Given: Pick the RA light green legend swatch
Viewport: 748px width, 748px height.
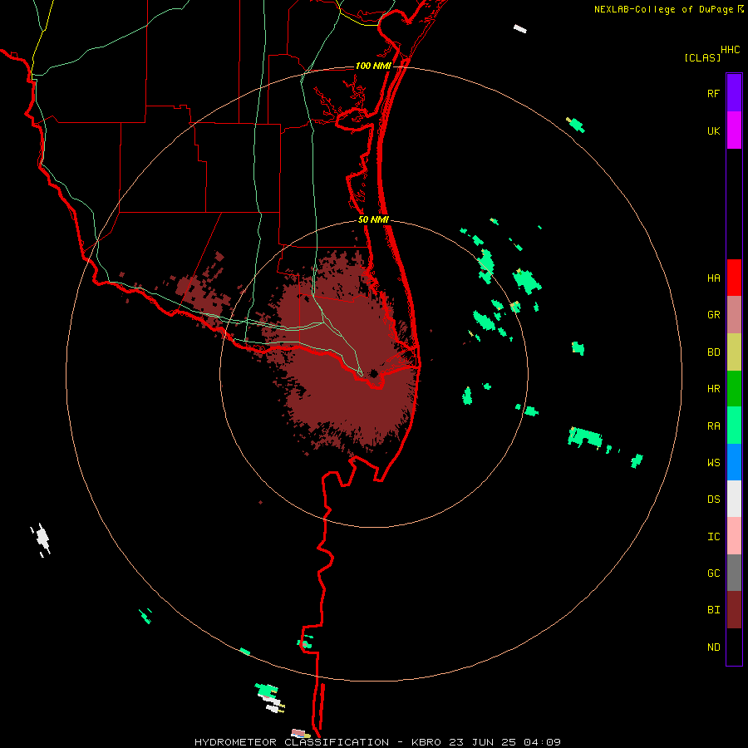Looking at the screenshot, I should tap(734, 426).
